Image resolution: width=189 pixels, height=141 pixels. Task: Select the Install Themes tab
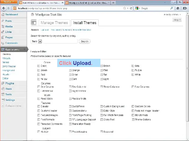point(85,23)
